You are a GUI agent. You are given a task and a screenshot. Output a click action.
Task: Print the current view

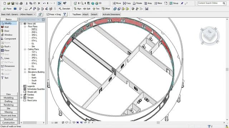point(21,3)
